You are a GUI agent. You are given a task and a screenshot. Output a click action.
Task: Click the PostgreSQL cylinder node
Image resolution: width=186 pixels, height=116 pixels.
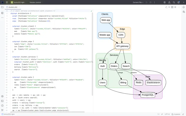click(148, 95)
